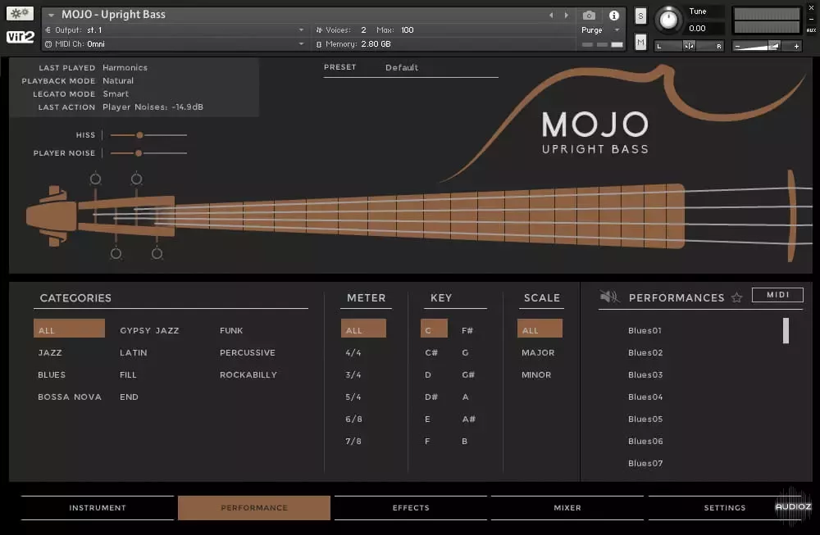
Task: Open the Purge dropdown menu
Action: click(x=601, y=30)
